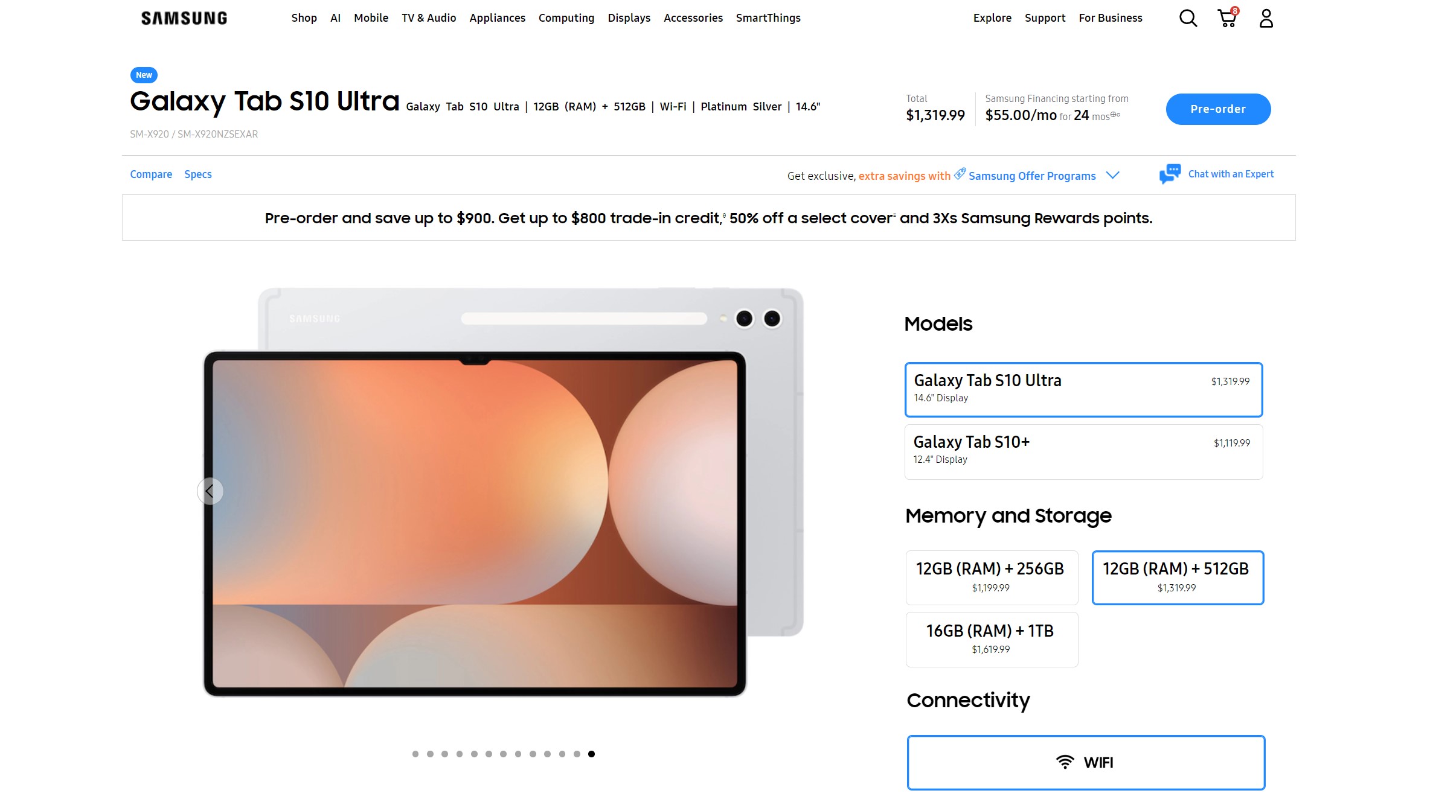Click the Compare tab

[x=150, y=174]
